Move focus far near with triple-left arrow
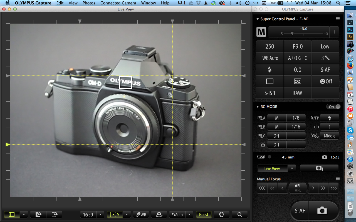The image size is (356, 222). coord(262,188)
